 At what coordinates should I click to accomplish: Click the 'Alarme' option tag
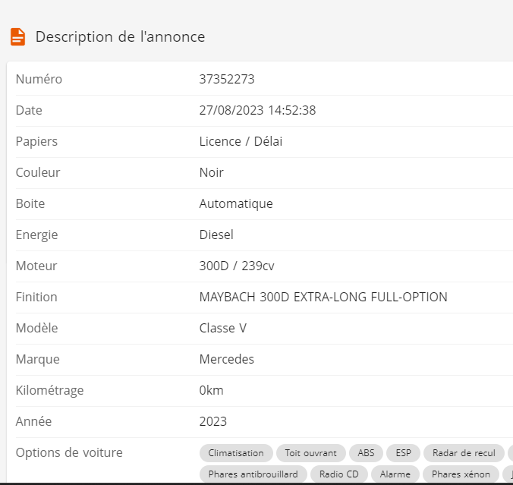coord(395,474)
